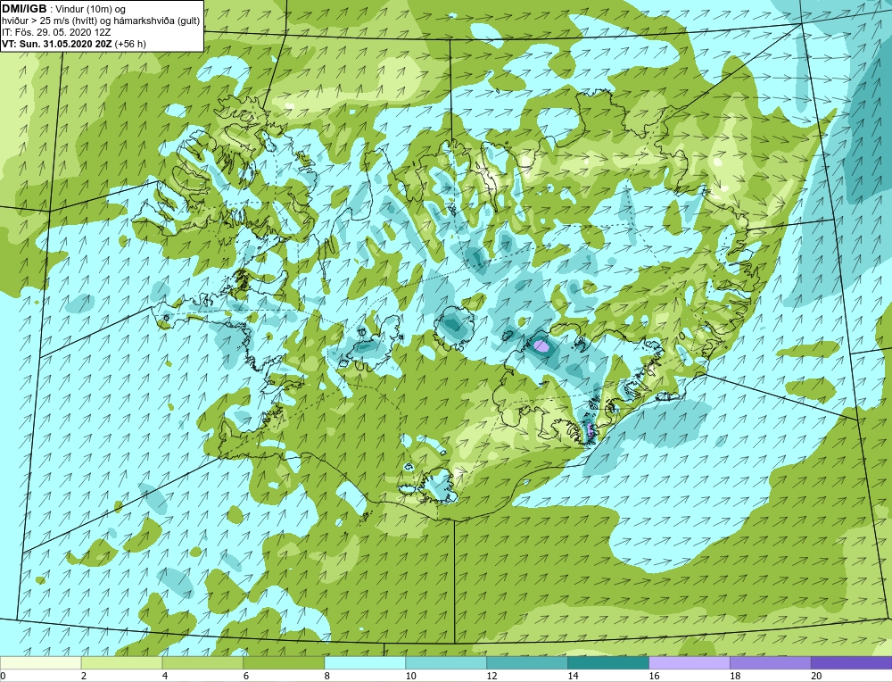Image resolution: width=892 pixels, height=682 pixels.
Task: Click the lavender wind maximum patch in central Iceland
Action: [541, 345]
